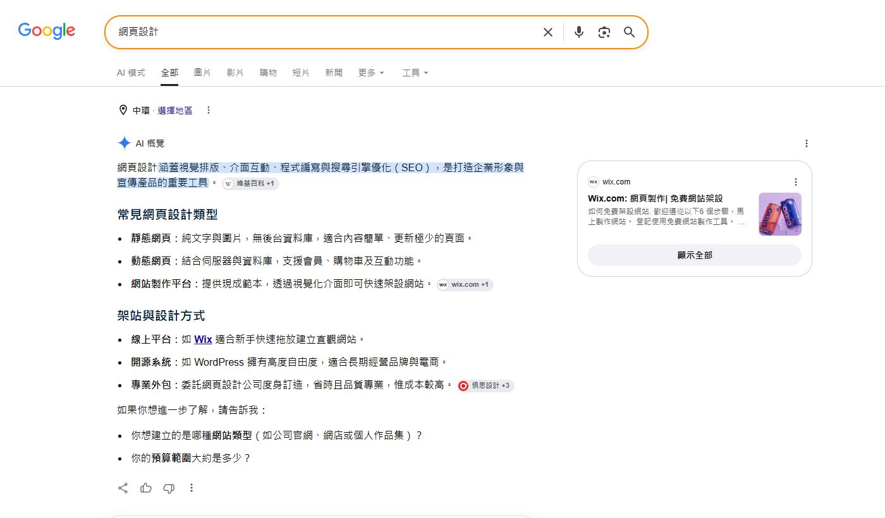885x518 pixels.
Task: Click the Wix cans thumbnail image
Action: coord(780,214)
